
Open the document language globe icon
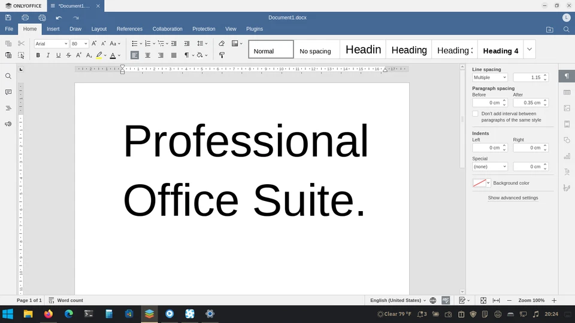point(433,300)
